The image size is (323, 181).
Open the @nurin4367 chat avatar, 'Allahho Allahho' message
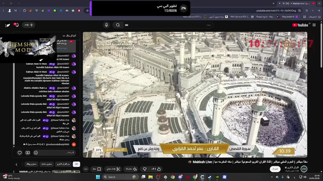74,88
